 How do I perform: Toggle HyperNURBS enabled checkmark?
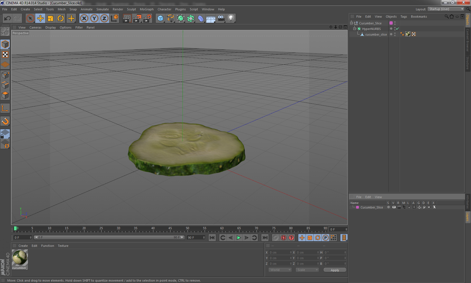coord(398,29)
